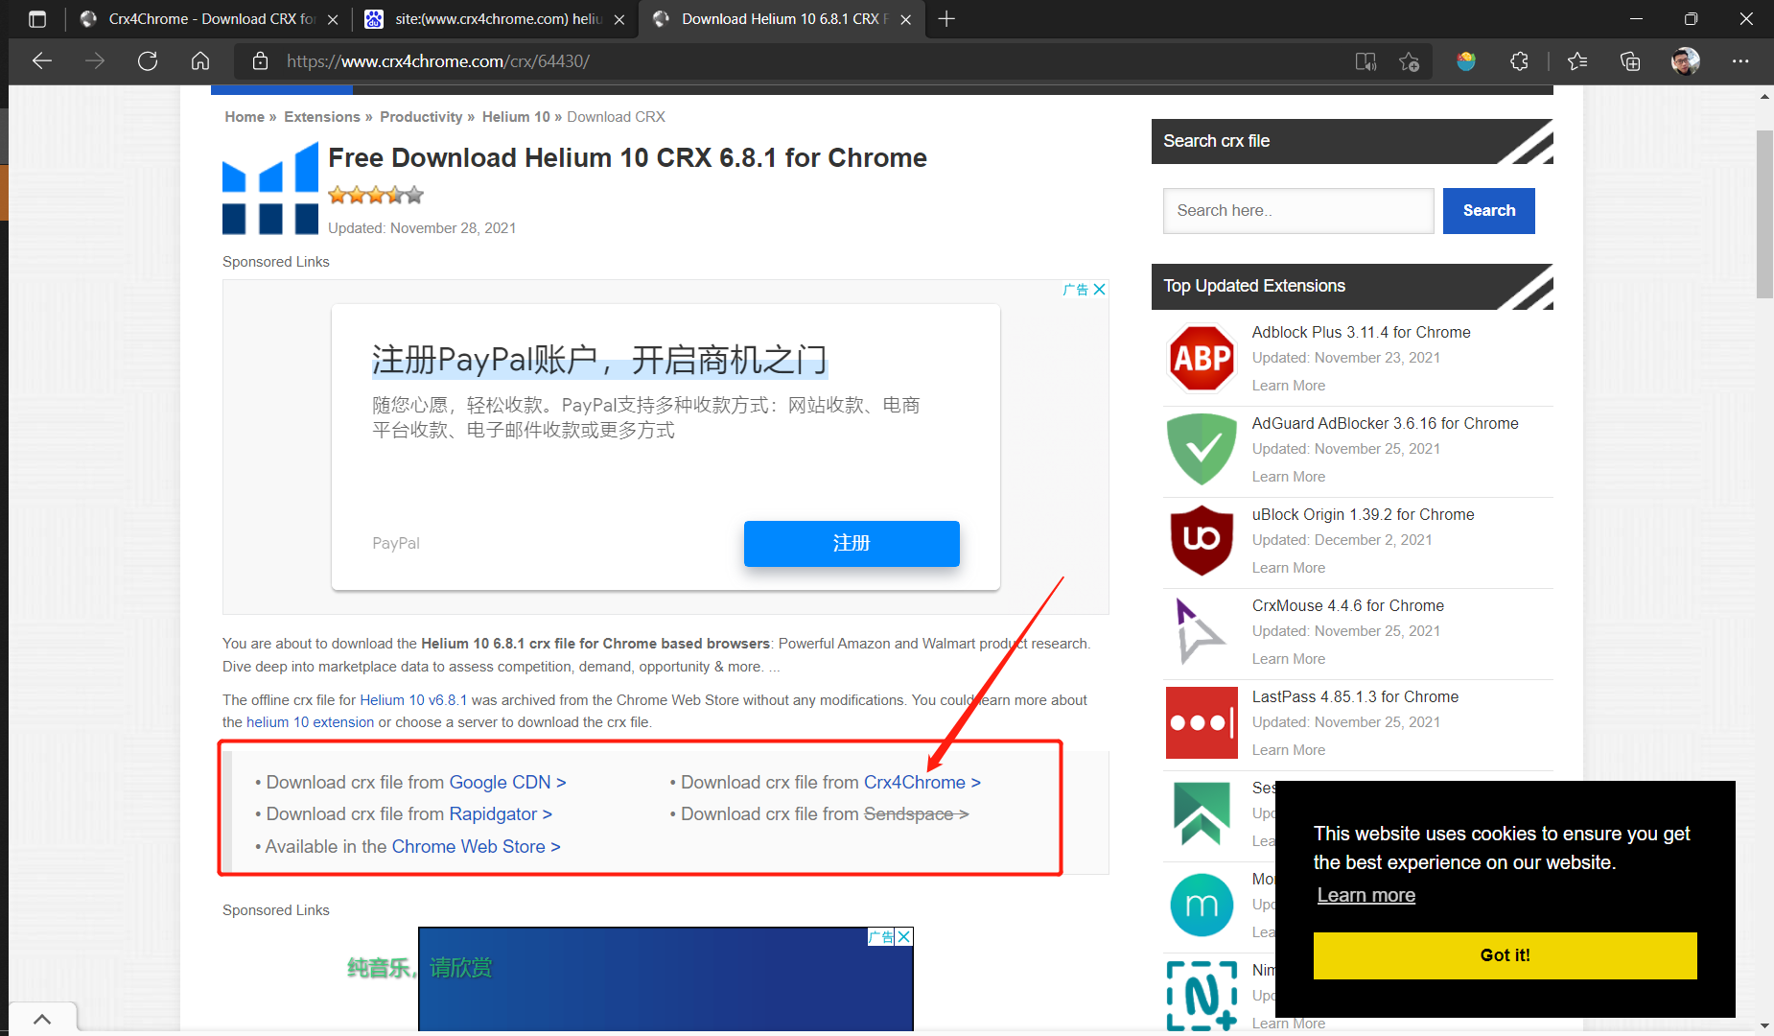Click the LastPass red dots icon

tap(1202, 722)
